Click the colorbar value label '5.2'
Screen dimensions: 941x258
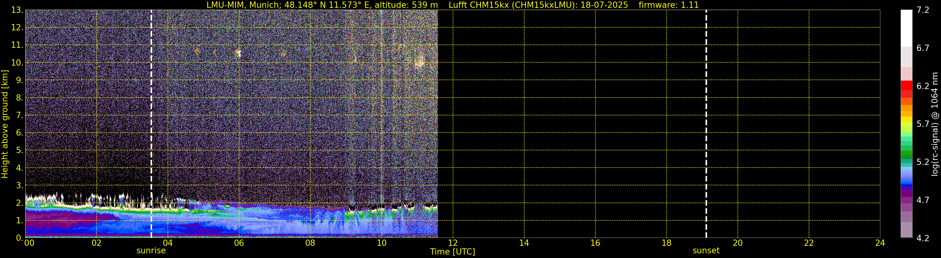tap(923, 162)
